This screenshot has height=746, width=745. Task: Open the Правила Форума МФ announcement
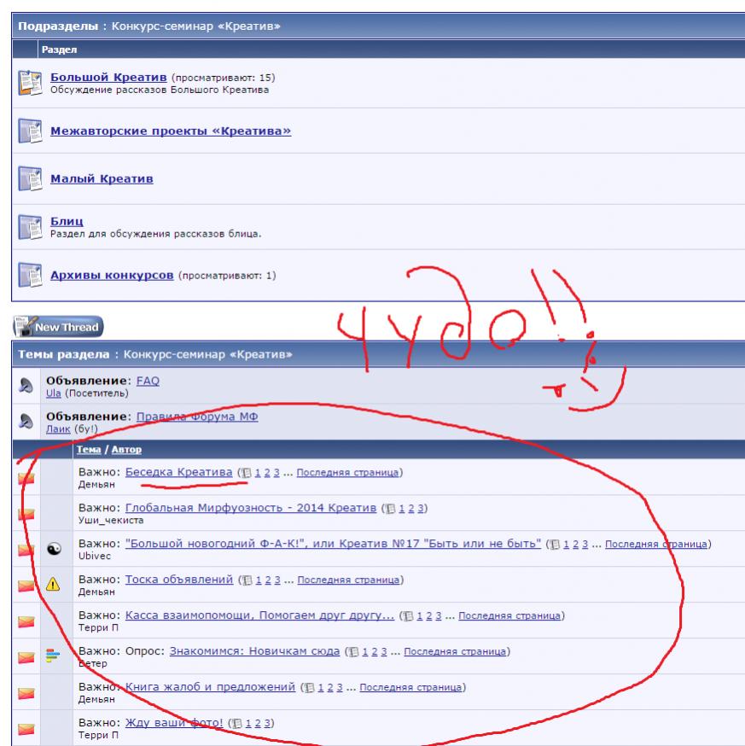click(x=197, y=416)
